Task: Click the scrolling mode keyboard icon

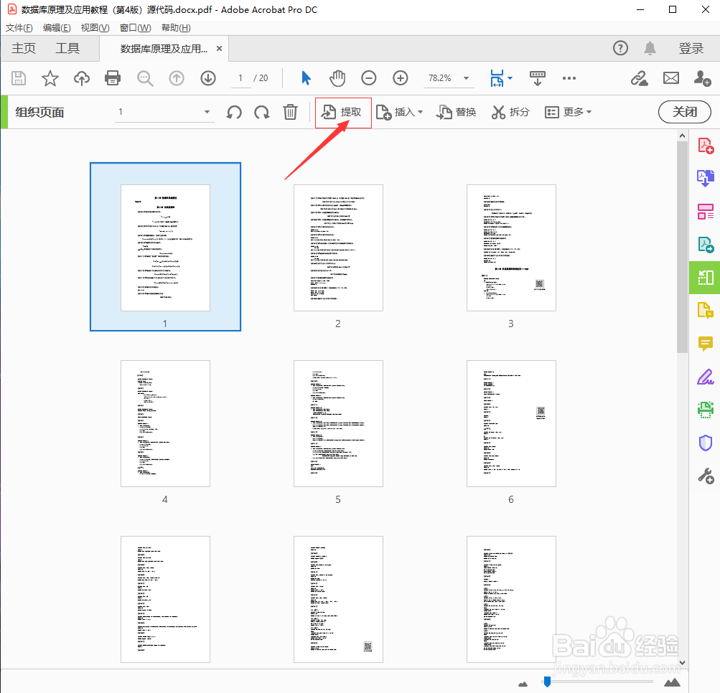Action: [x=537, y=78]
